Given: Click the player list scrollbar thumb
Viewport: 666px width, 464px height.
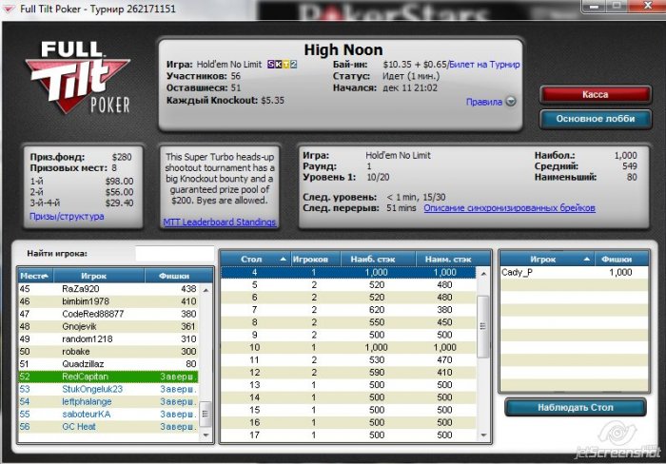Looking at the screenshot, I should 206,413.
